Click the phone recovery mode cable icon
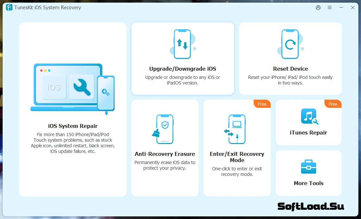The width and height of the screenshot is (361, 219). coord(235,129)
